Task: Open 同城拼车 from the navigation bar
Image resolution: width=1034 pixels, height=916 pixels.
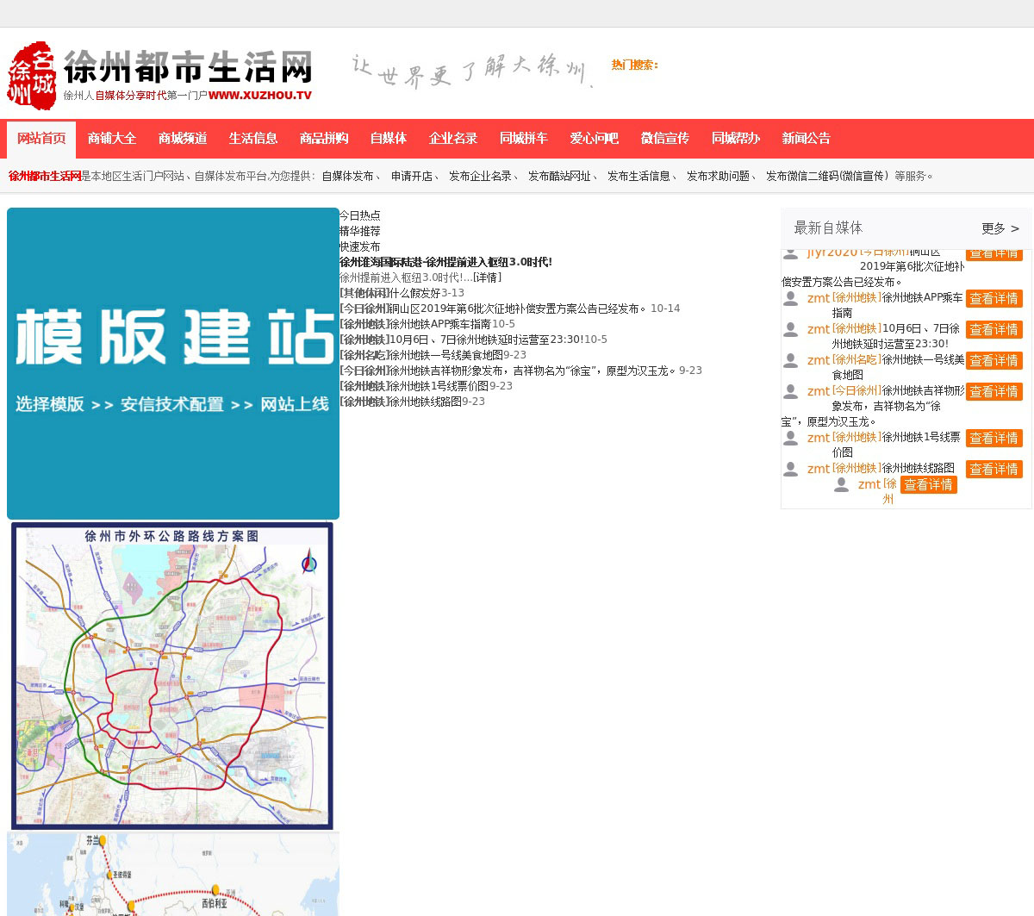Action: coord(523,138)
